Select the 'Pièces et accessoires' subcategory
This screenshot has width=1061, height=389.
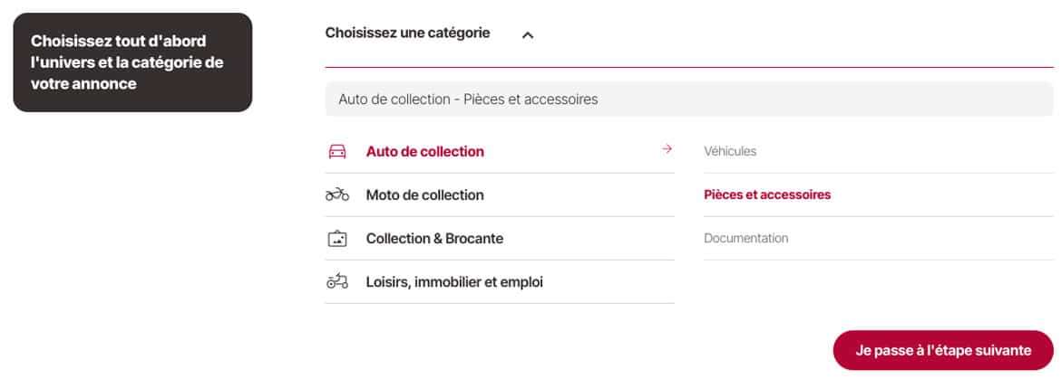click(767, 194)
